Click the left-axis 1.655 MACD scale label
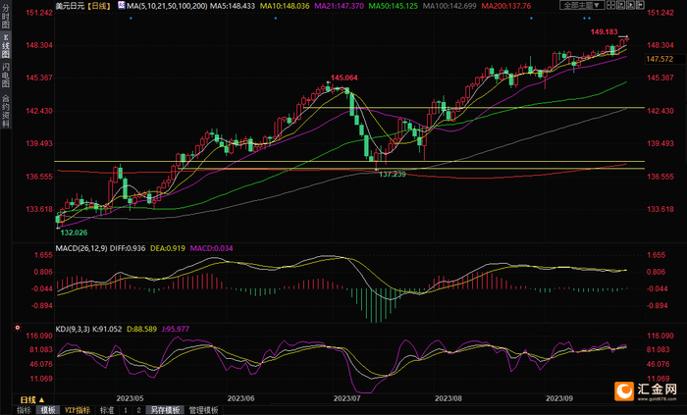The height and width of the screenshot is (415, 687). [x=43, y=255]
